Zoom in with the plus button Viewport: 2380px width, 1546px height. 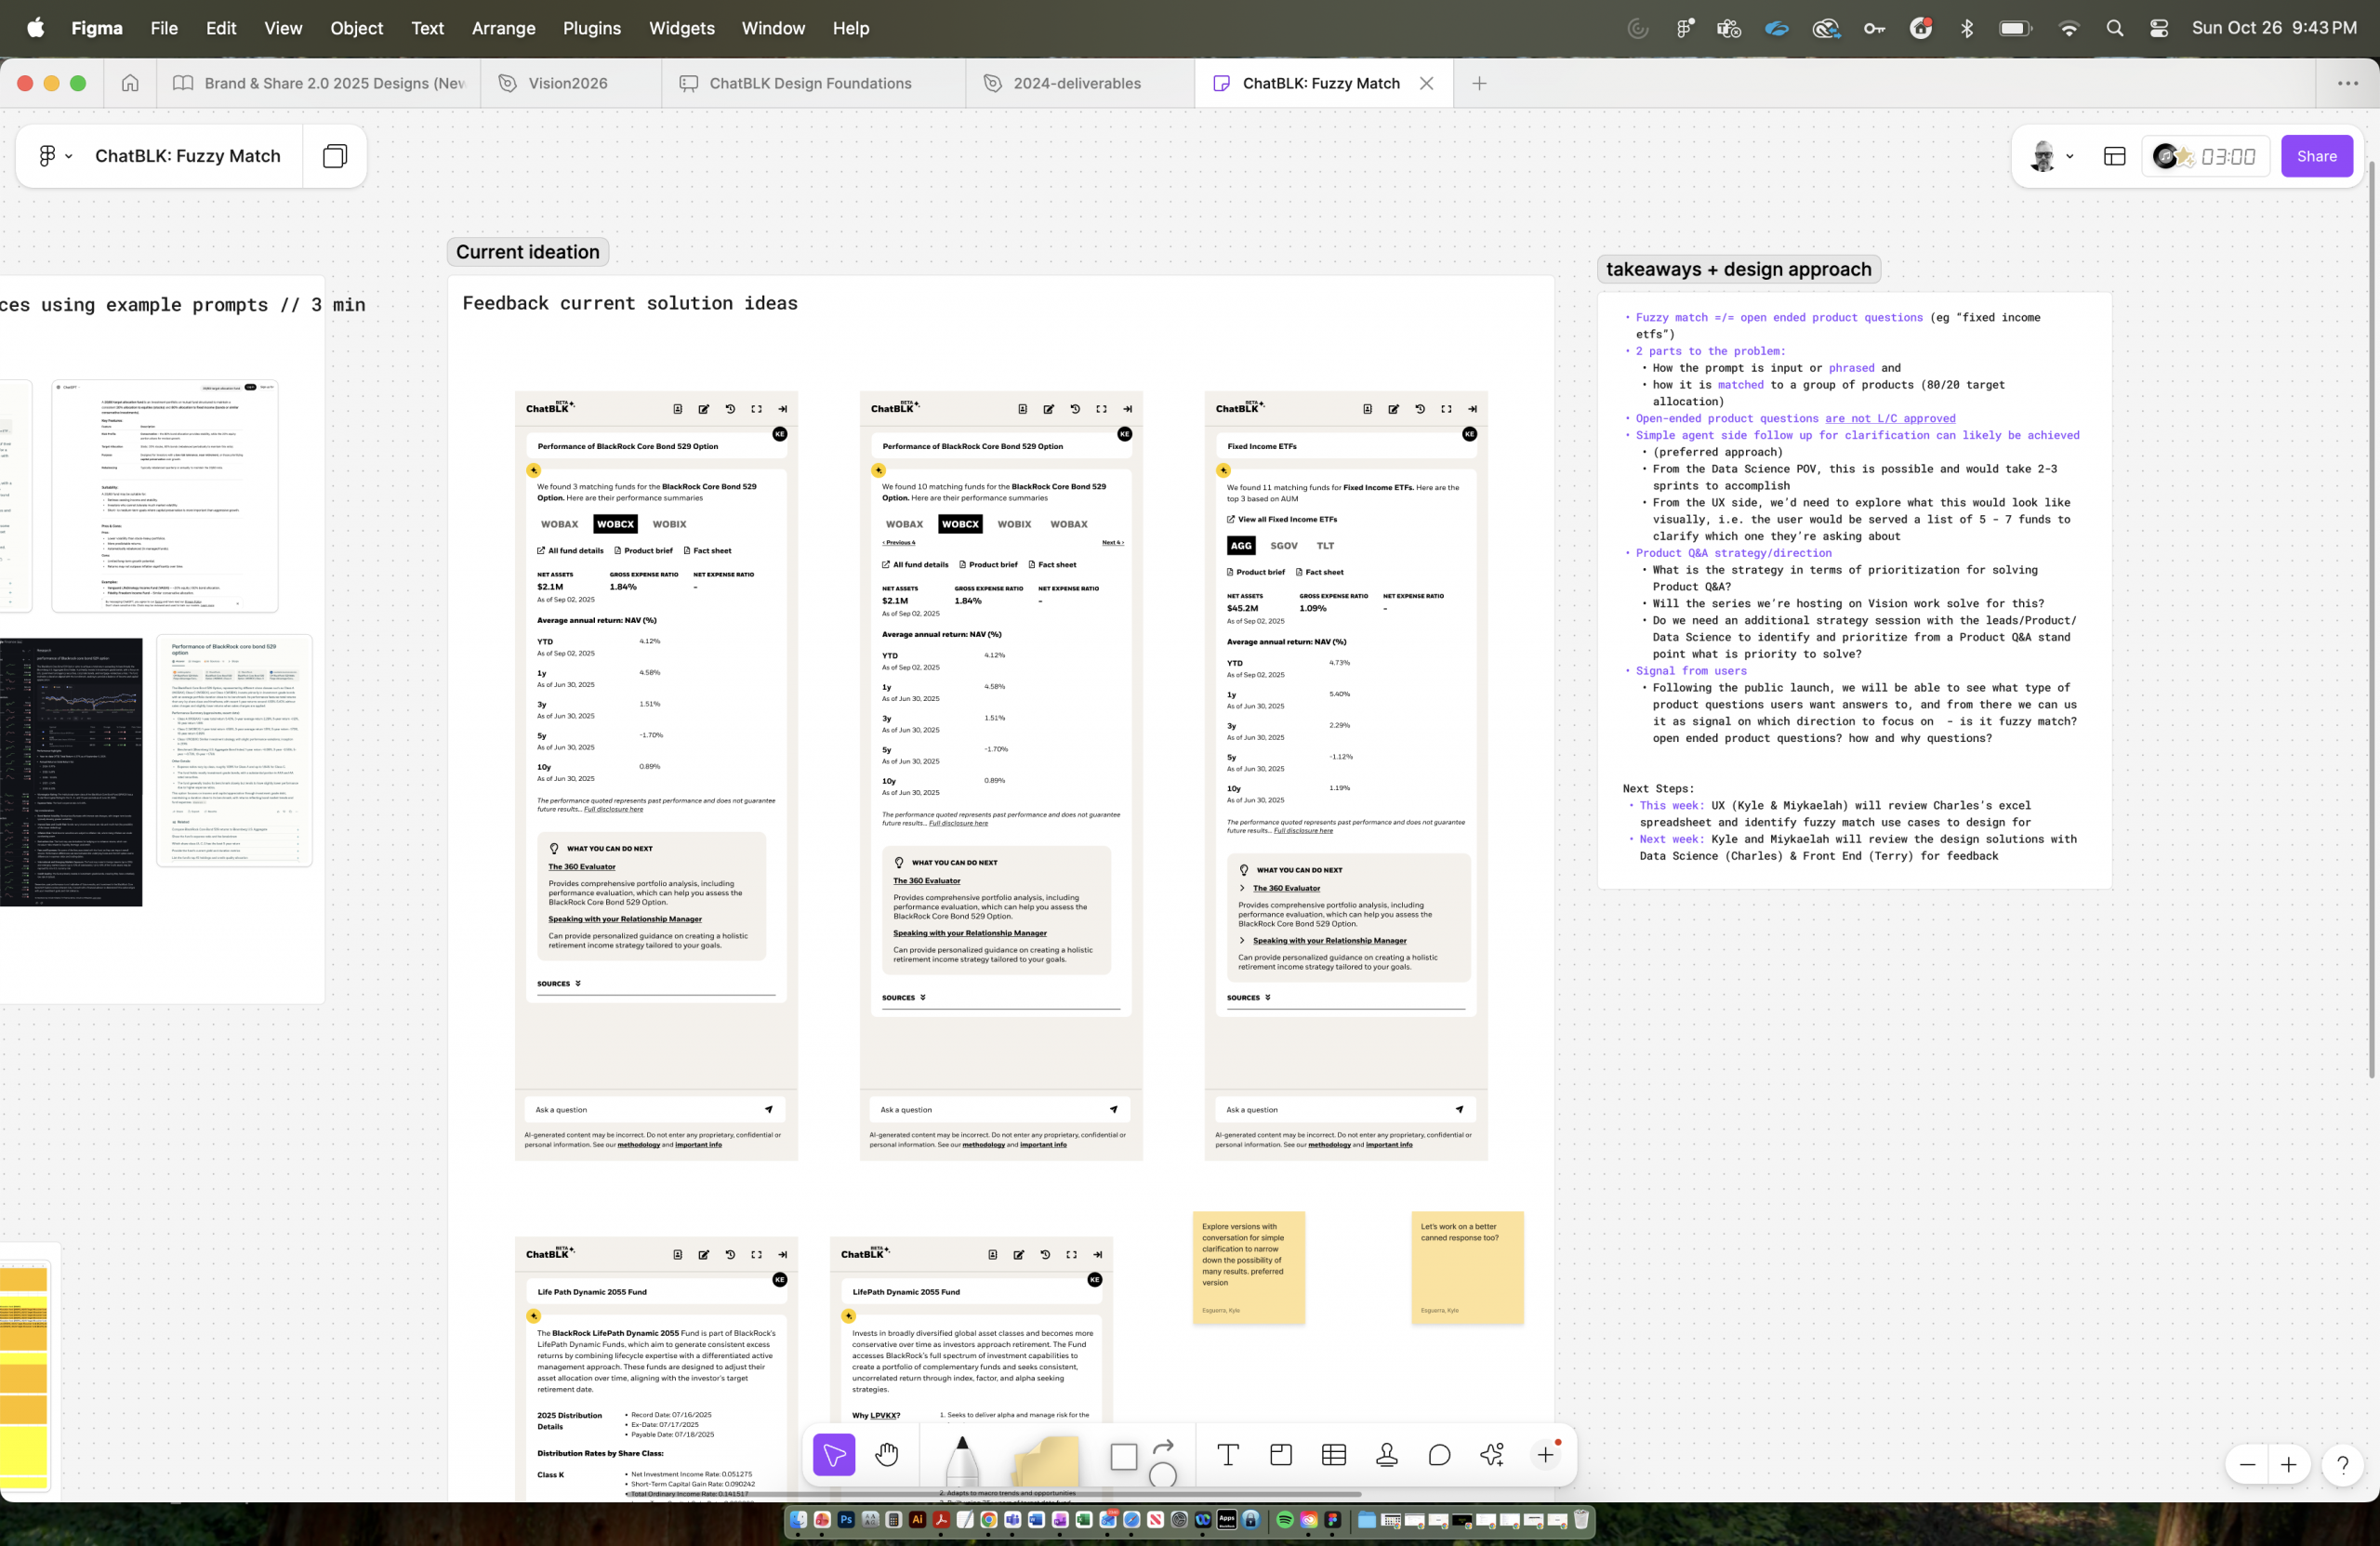[2289, 1465]
